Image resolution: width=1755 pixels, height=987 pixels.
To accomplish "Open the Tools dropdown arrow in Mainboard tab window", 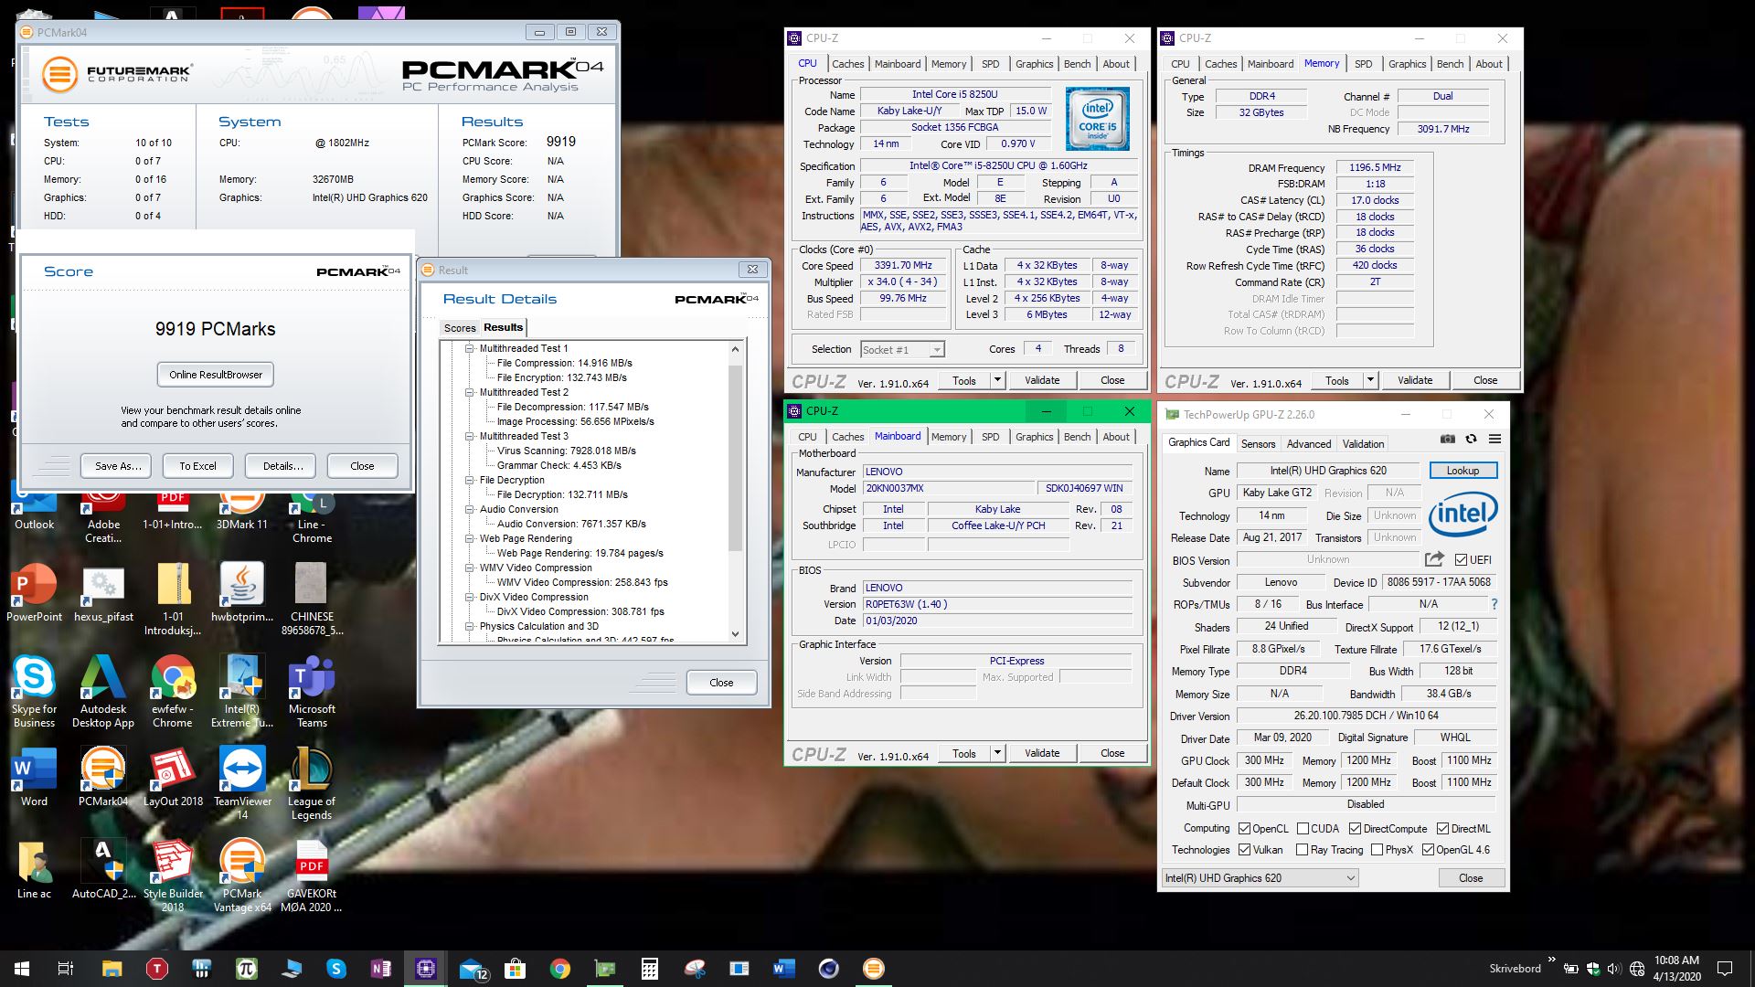I will click(x=997, y=753).
